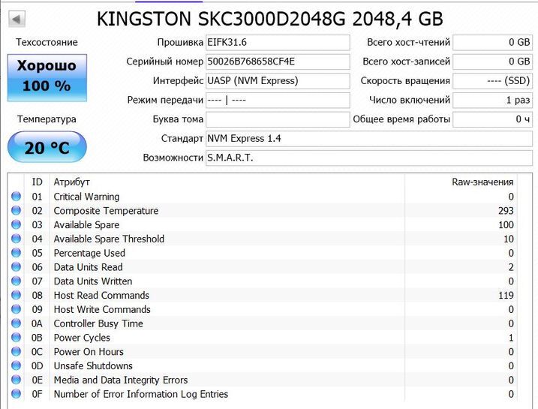Click the empty Буква тома field
538x409 pixels.
(277, 119)
